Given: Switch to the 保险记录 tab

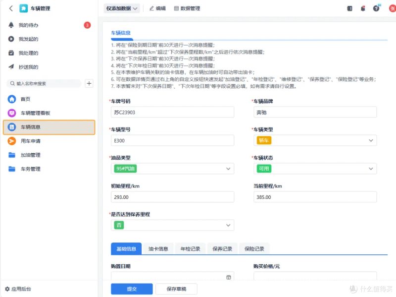Looking at the screenshot, I should tap(254, 249).
